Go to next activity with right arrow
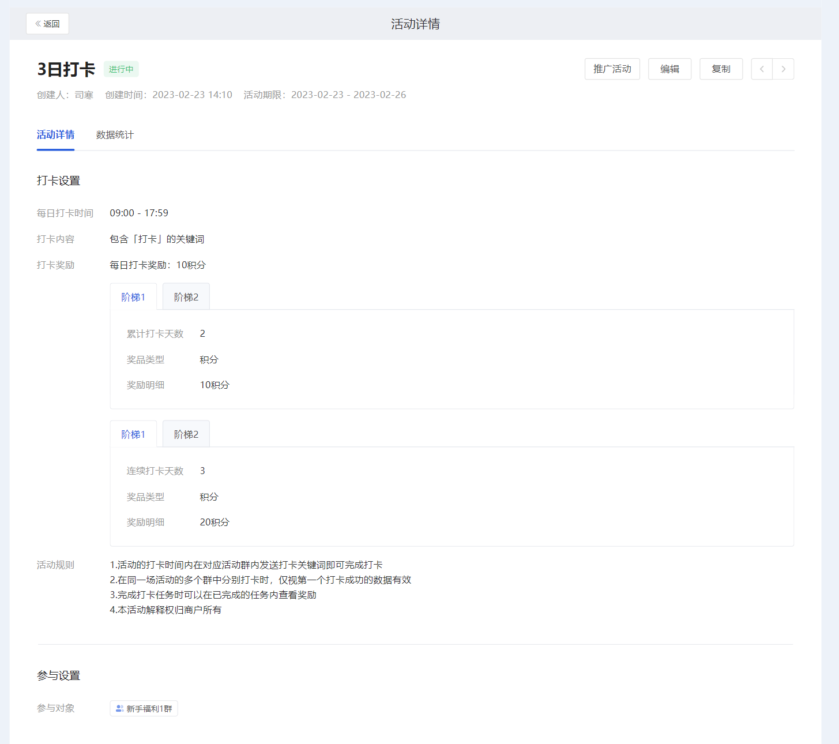Viewport: 839px width, 744px height. 783,69
